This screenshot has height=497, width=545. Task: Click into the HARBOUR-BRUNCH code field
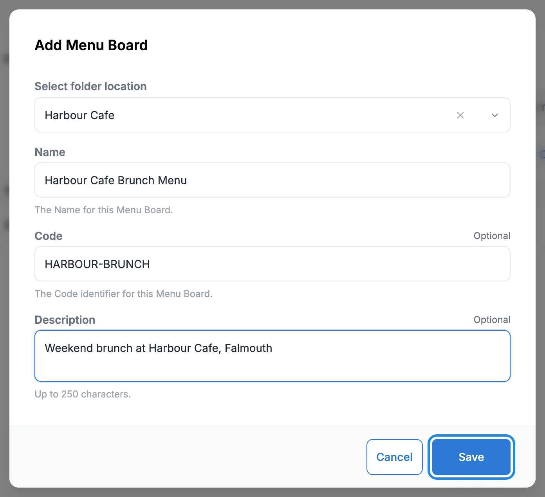coord(272,264)
